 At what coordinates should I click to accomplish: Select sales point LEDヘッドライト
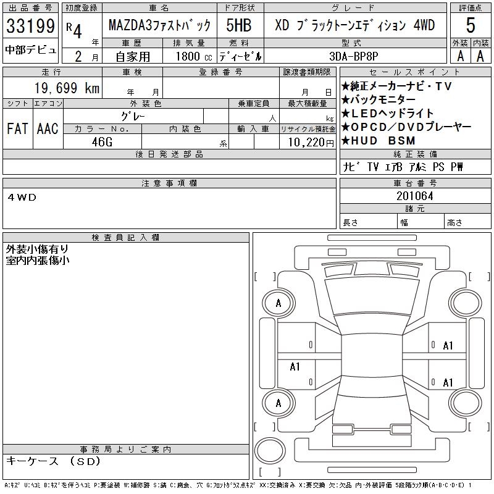tap(388, 114)
